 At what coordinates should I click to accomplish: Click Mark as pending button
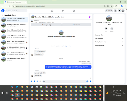point(46,25)
